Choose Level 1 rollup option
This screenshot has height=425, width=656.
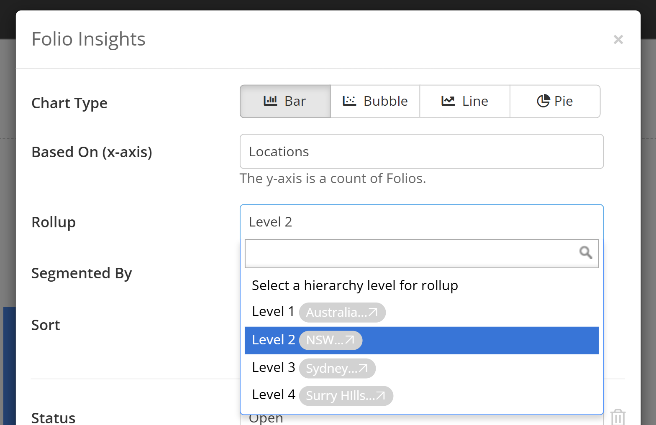coord(422,312)
